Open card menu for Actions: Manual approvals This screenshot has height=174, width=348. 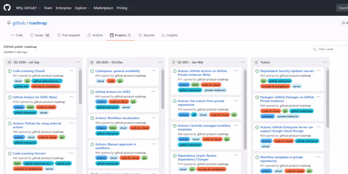154,144
